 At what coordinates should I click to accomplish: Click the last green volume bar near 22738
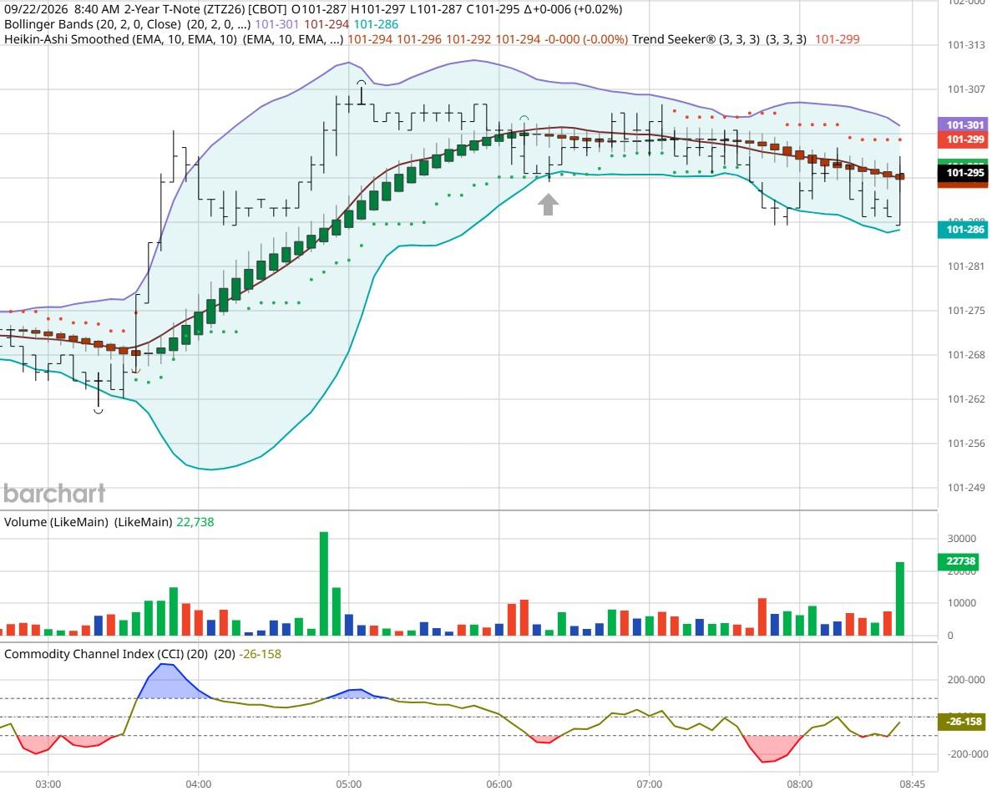[x=899, y=599]
